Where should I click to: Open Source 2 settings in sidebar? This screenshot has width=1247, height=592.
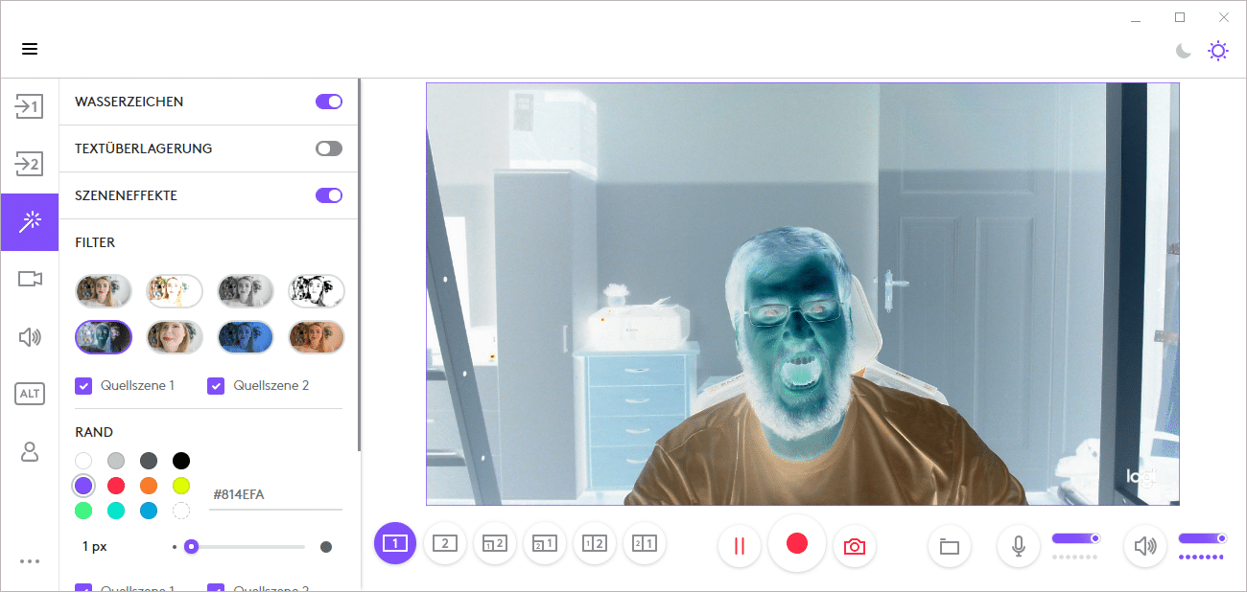click(30, 164)
